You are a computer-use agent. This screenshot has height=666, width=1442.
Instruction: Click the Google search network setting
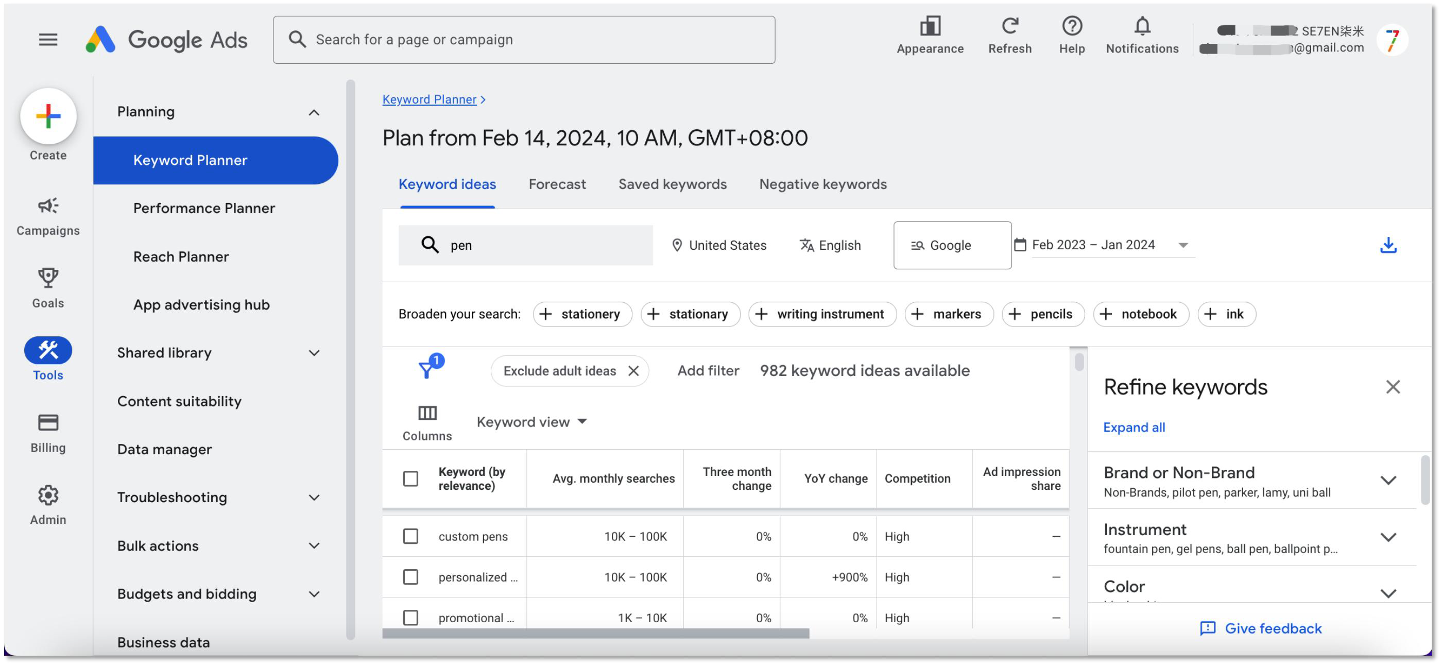pyautogui.click(x=952, y=245)
